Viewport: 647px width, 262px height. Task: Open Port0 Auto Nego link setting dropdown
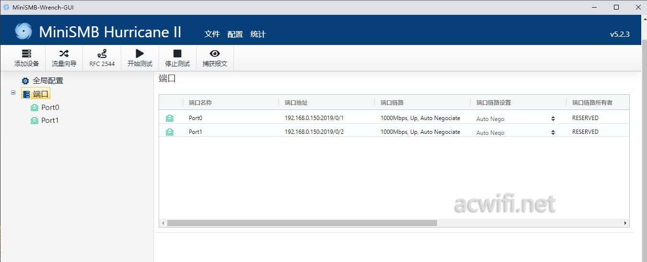[515, 119]
